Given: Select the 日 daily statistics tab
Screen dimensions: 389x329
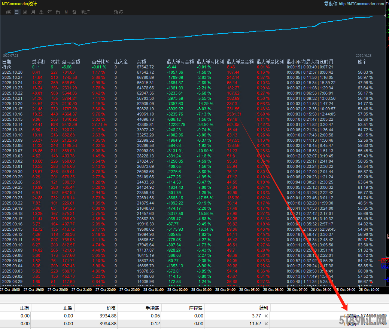Looking at the screenshot, I should point(16,12).
